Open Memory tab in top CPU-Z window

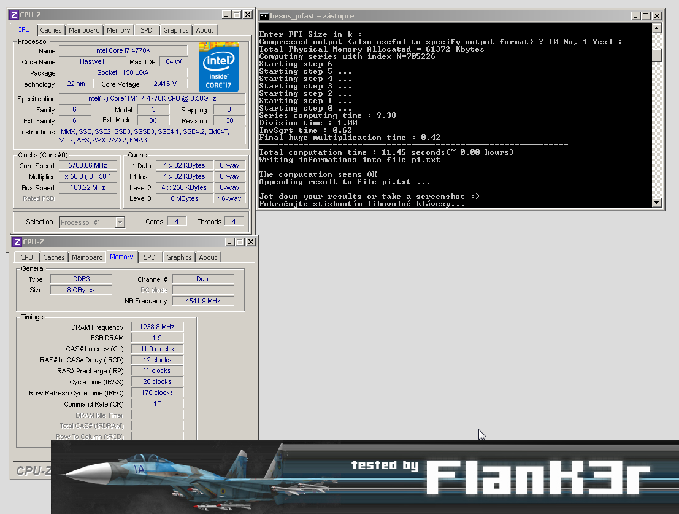[118, 30]
